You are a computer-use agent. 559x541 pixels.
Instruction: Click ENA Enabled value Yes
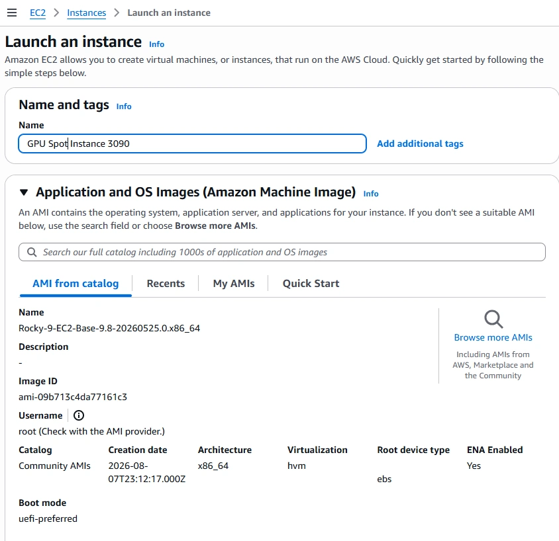474,466
